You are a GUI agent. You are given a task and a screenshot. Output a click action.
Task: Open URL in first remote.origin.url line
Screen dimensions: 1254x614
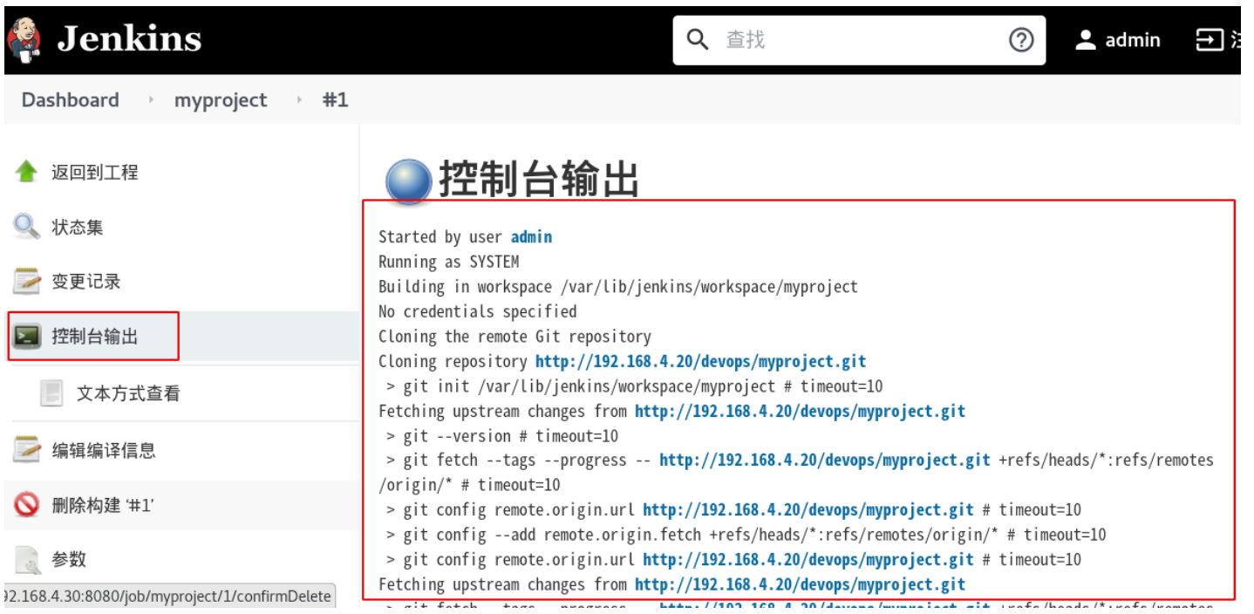tap(808, 510)
